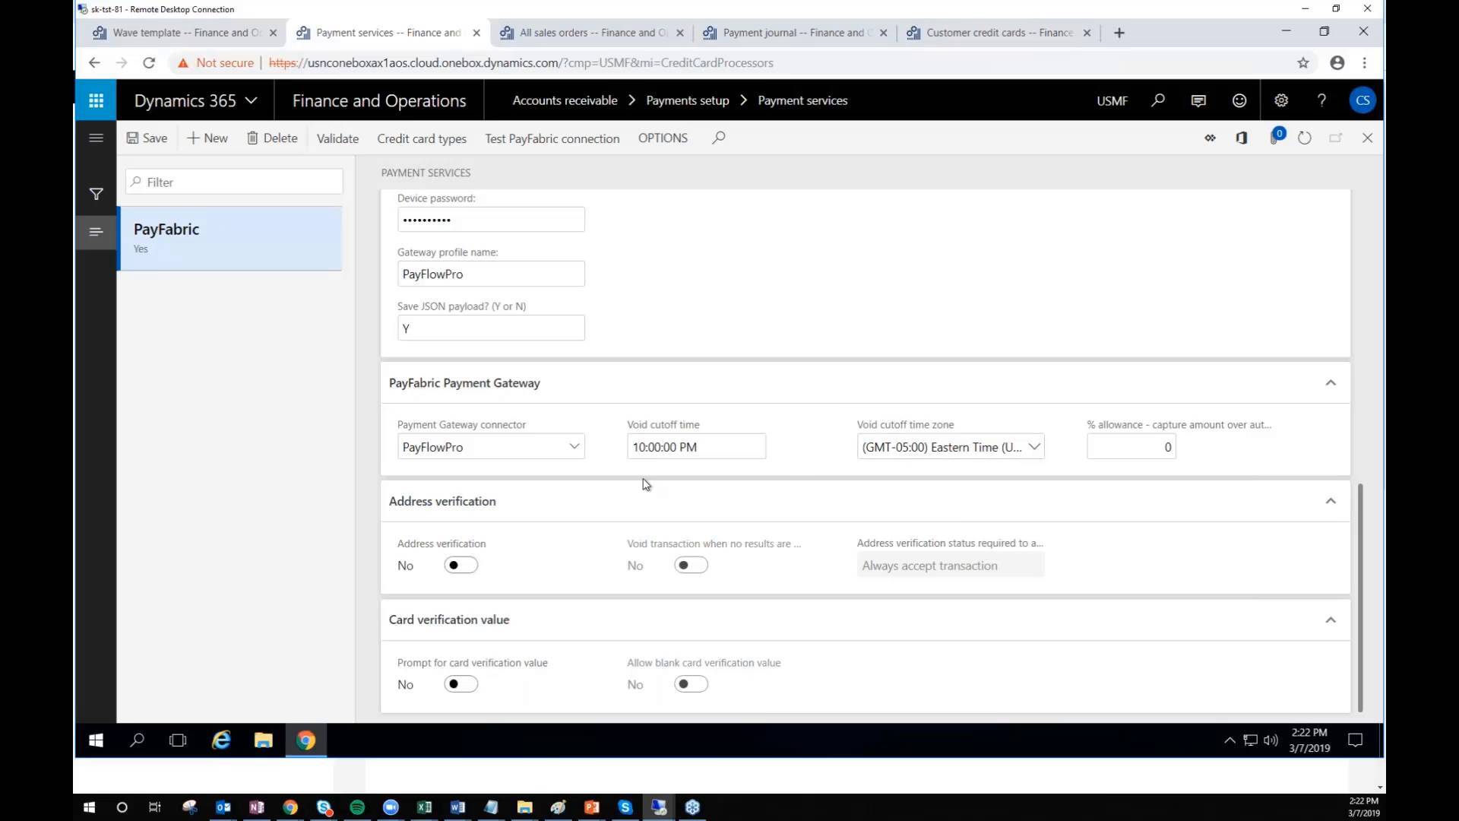
Task: Open Dynamics 365 settings gear
Action: coord(1280,100)
